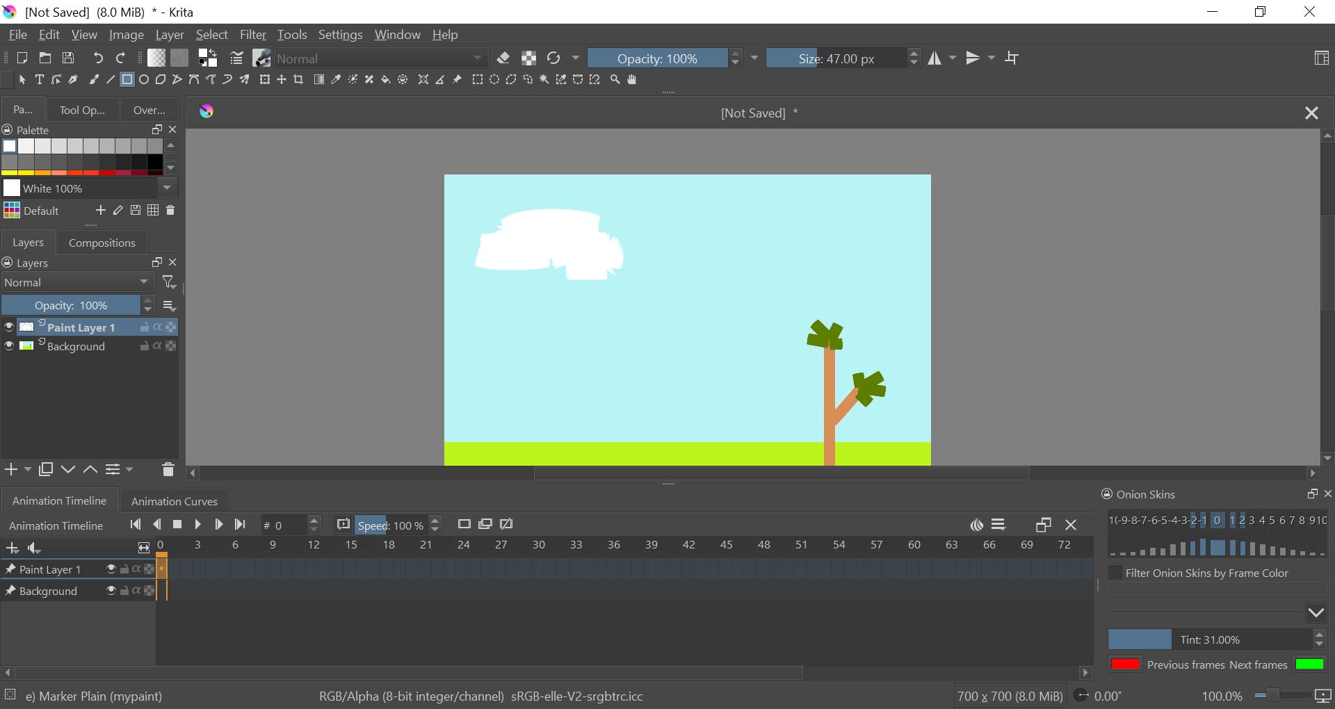Select the Text tool
Screen dimensions: 1335x709
coord(40,79)
